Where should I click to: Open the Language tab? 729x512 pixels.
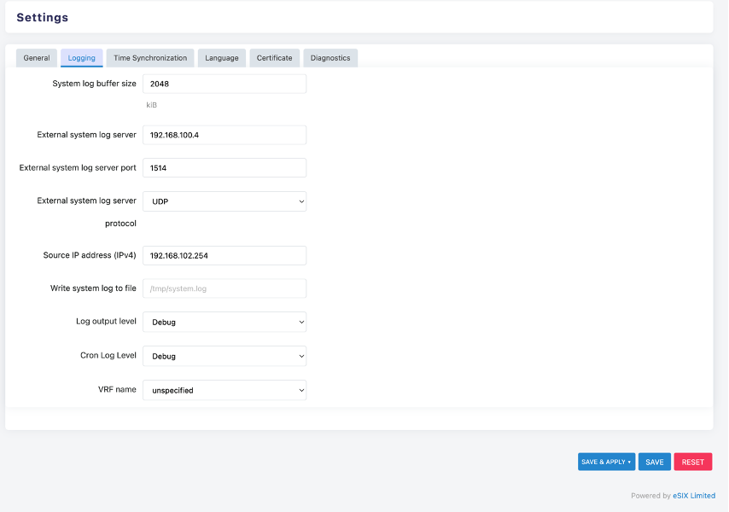[221, 57]
